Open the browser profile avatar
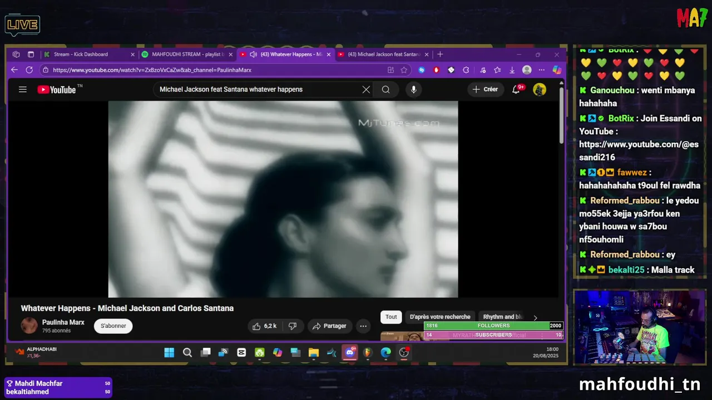 [x=527, y=70]
